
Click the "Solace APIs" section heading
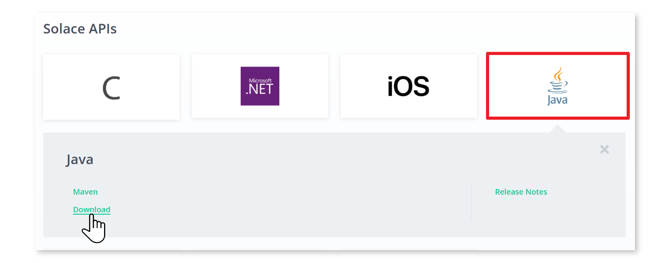pyautogui.click(x=80, y=29)
